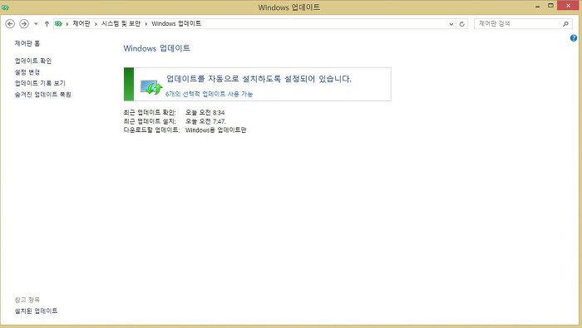Close the Windows 업데이트 window
582x328 pixels.
click(x=568, y=6)
